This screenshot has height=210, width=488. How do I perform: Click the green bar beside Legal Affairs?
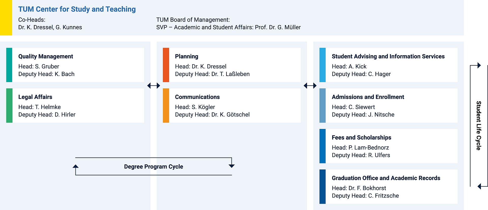[x=9, y=105]
